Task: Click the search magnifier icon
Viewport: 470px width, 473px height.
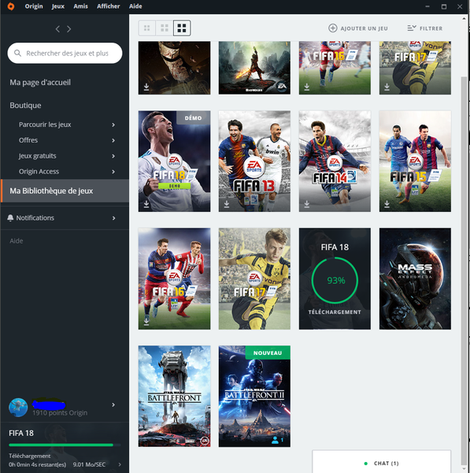Action: click(18, 53)
